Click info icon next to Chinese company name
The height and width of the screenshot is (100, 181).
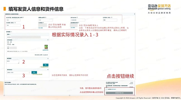(112, 17)
